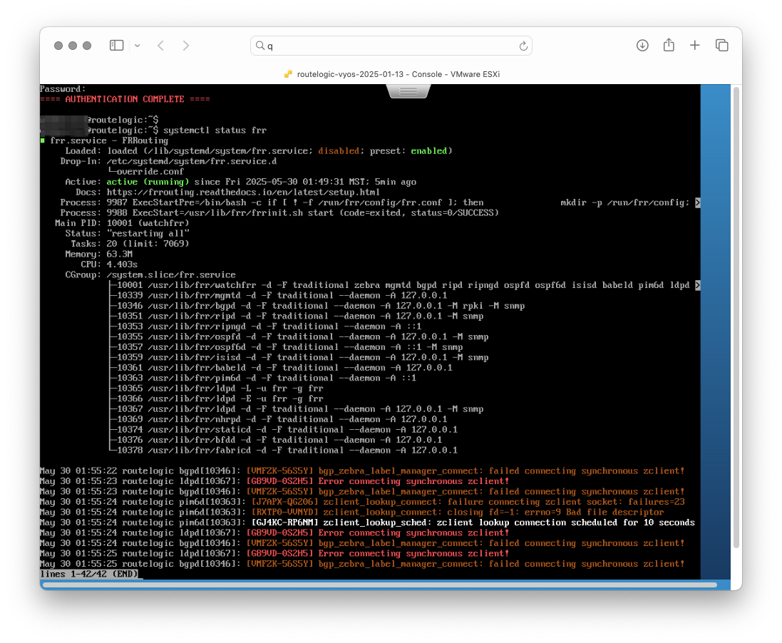Click the 'Bad file descriptor' log line
The height and width of the screenshot is (643, 782).
(352, 513)
